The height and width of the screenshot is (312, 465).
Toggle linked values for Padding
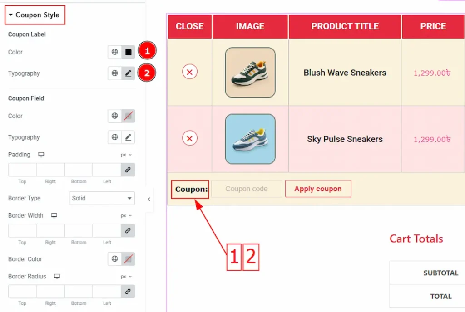pyautogui.click(x=128, y=170)
